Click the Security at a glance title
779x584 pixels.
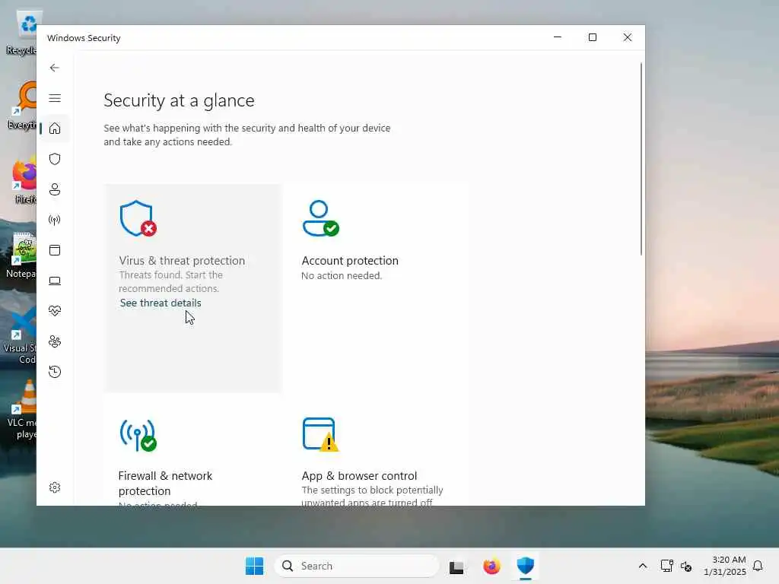179,100
